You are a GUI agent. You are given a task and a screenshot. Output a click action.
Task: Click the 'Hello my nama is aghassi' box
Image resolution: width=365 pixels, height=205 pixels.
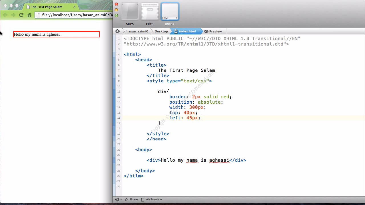56,34
